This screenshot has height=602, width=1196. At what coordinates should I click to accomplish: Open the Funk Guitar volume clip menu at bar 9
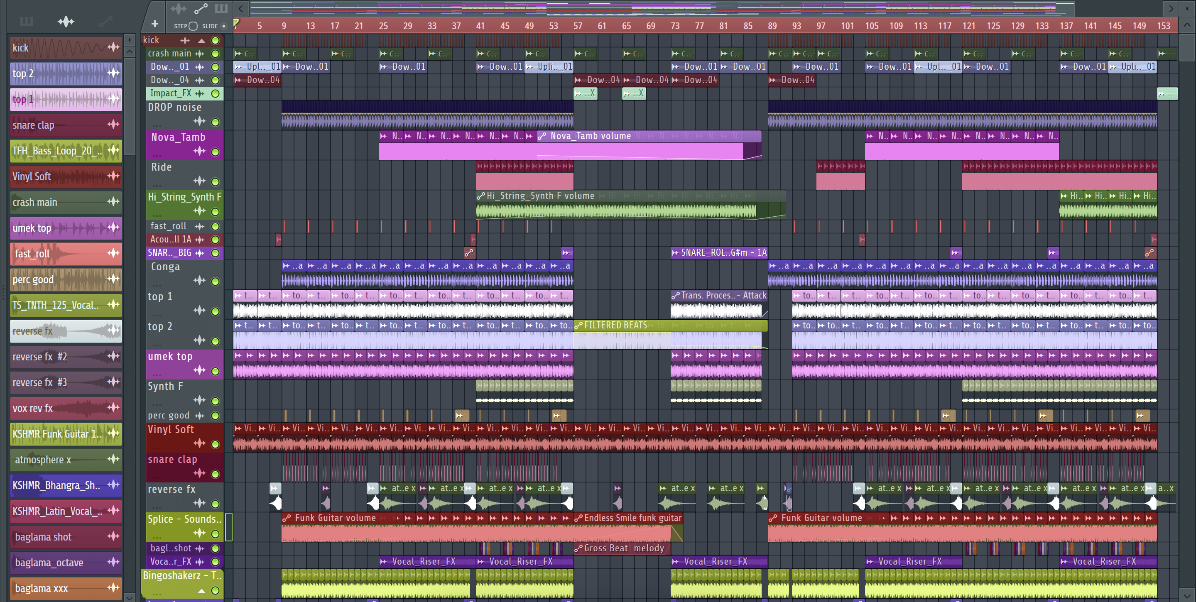point(287,519)
